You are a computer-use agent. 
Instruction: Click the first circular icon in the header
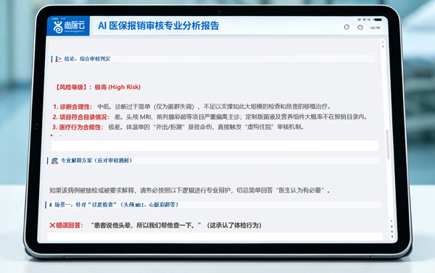tap(347, 28)
